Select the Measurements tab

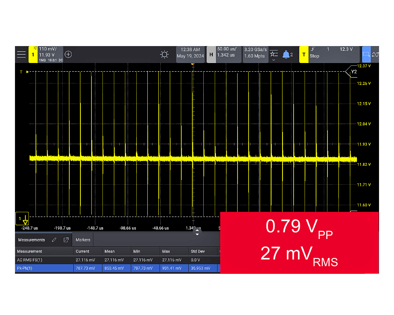coord(32,240)
